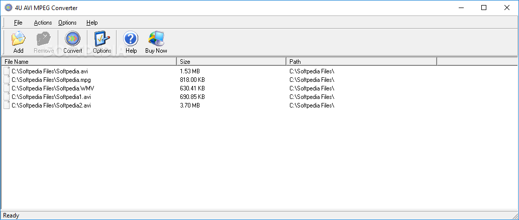
Task: Sort by the Path column header
Action: point(361,62)
